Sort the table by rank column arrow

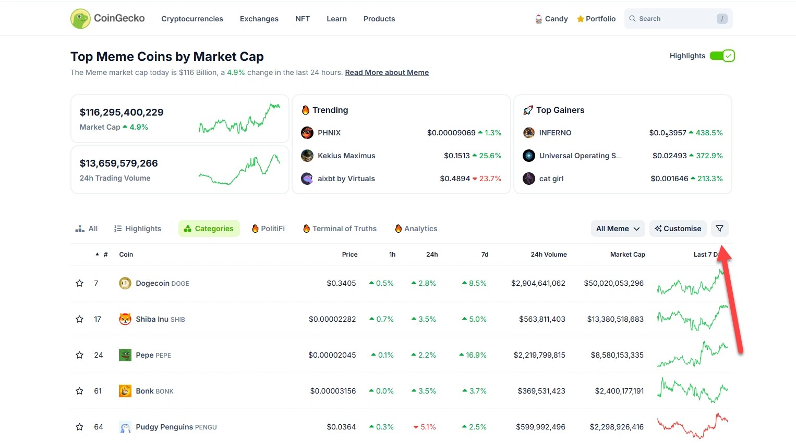coord(98,255)
